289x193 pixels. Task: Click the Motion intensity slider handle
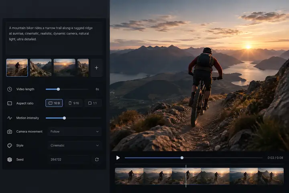pyautogui.click(x=64, y=118)
